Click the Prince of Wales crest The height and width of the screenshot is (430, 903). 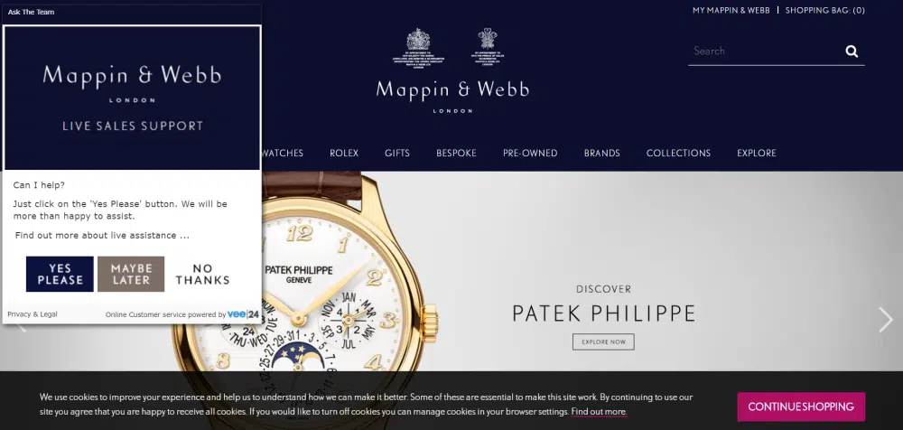pyautogui.click(x=488, y=47)
